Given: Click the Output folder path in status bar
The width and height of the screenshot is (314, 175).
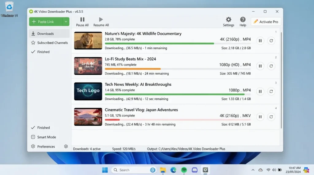Looking at the screenshot, I should [186, 149].
